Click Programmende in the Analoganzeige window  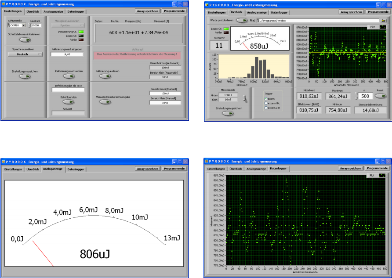pyautogui.click(x=174, y=169)
